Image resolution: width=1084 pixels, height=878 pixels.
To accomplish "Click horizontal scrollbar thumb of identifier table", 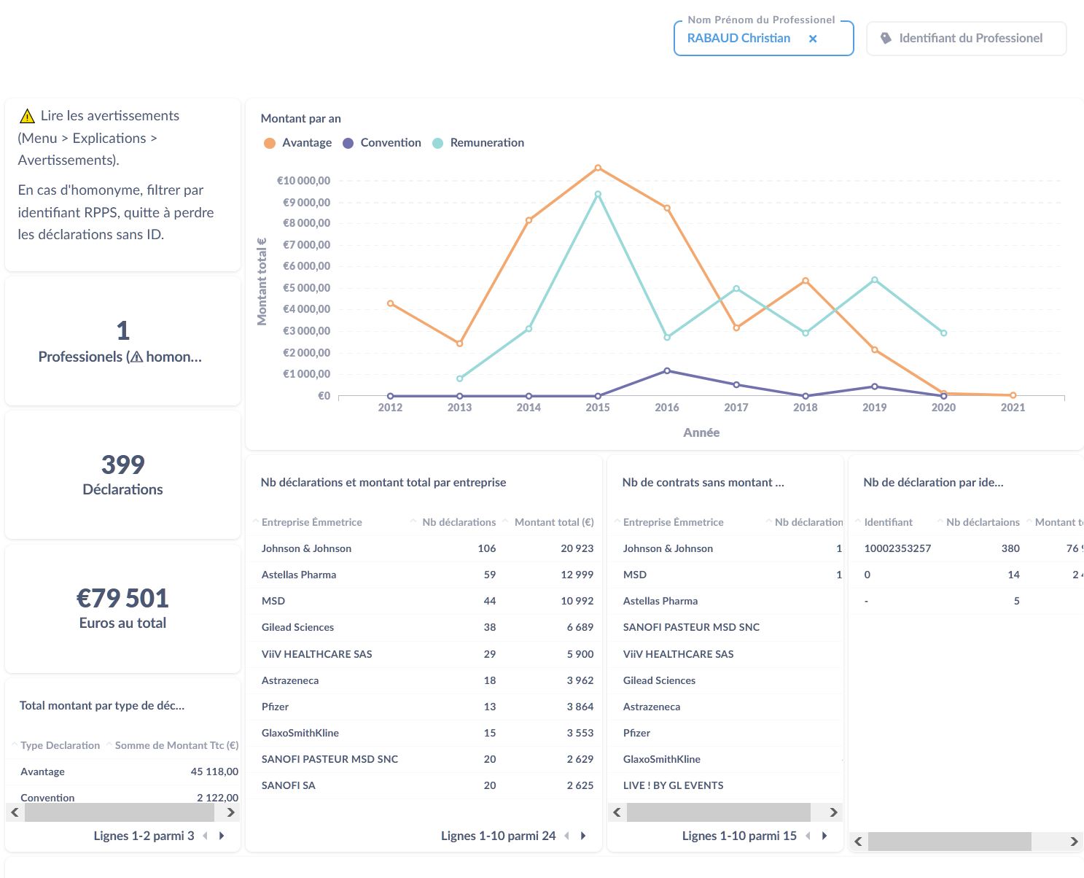I will (x=950, y=842).
